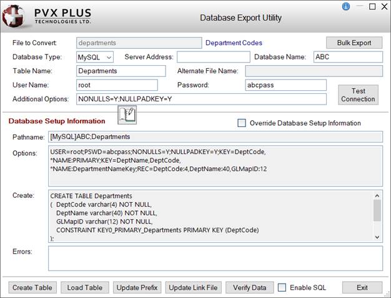Click the blue info icon in title bar
391x298 pixels.
click(x=346, y=6)
